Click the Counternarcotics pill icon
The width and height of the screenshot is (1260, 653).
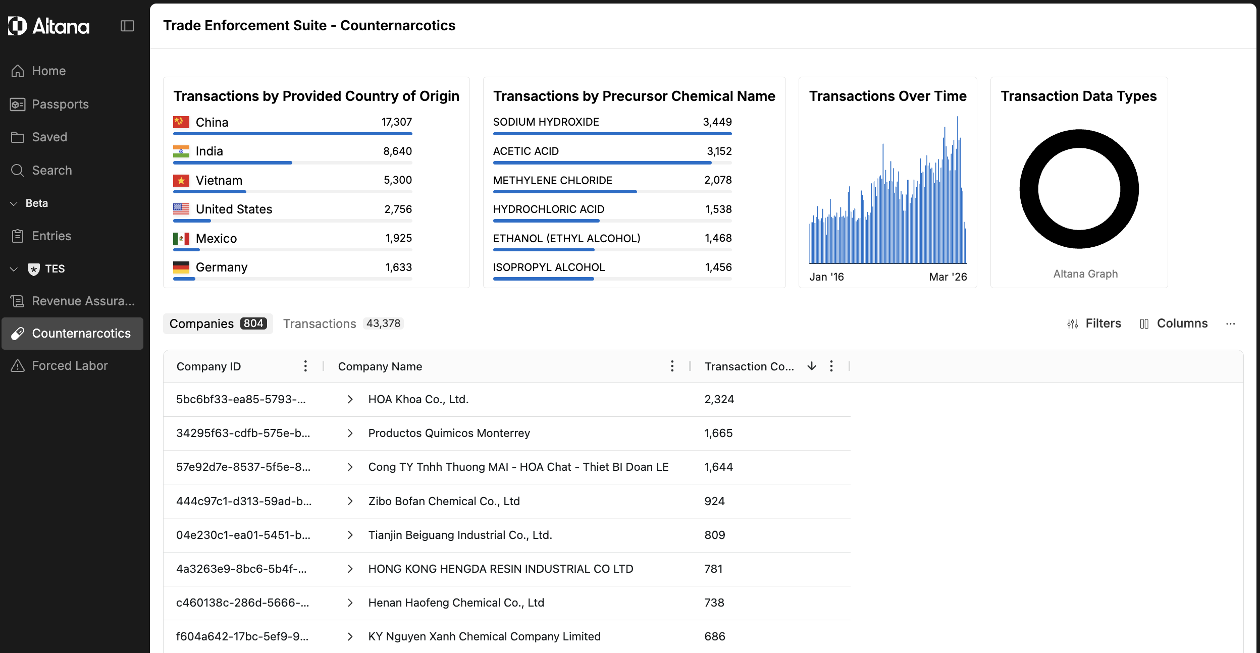18,334
